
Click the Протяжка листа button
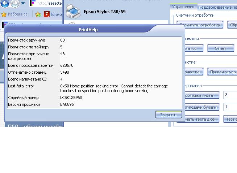pyautogui.click(x=202, y=95)
